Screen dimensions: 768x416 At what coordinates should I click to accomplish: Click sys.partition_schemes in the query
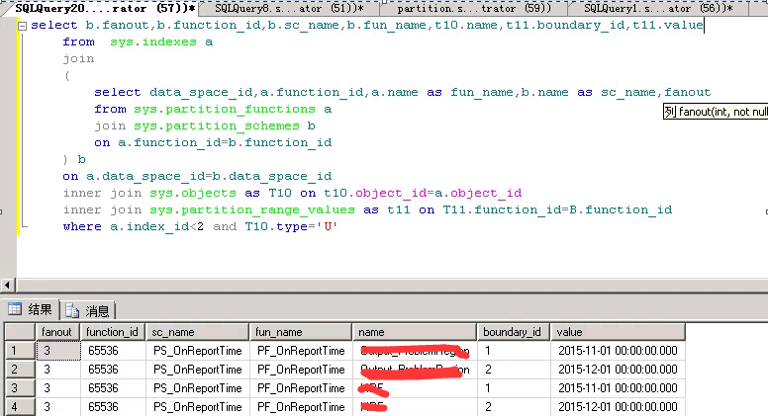[217, 125]
